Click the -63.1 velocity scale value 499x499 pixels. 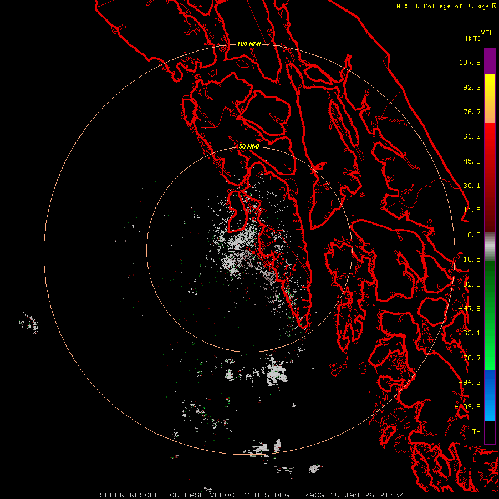[470, 333]
